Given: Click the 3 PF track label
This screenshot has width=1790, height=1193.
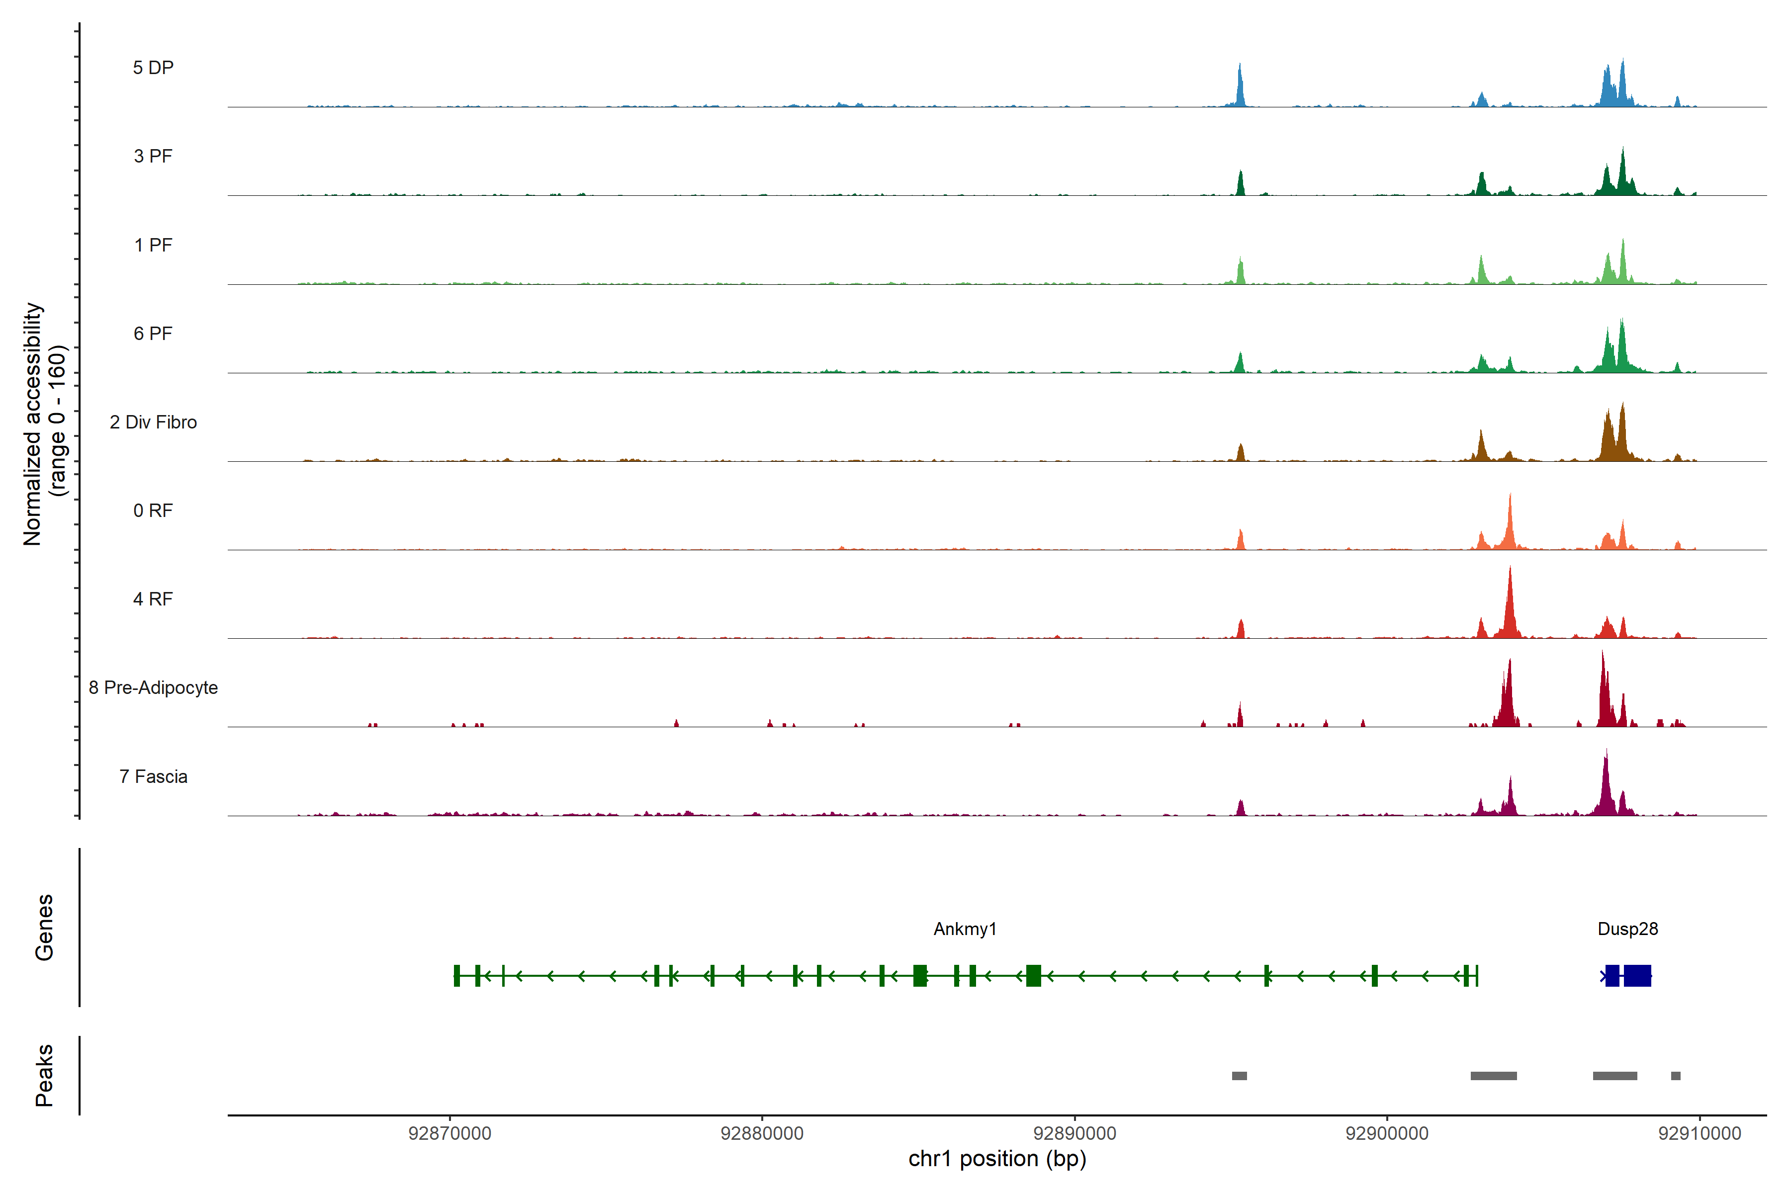Looking at the screenshot, I should (x=153, y=156).
